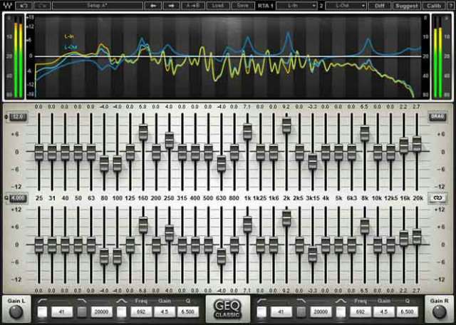Click the upper bank 8k slider handle

coord(365,133)
